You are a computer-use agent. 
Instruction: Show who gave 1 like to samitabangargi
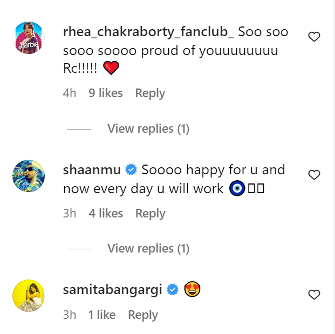(102, 315)
